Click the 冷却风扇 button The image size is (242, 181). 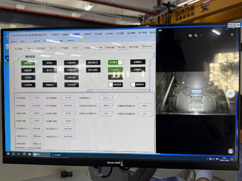click(x=28, y=85)
